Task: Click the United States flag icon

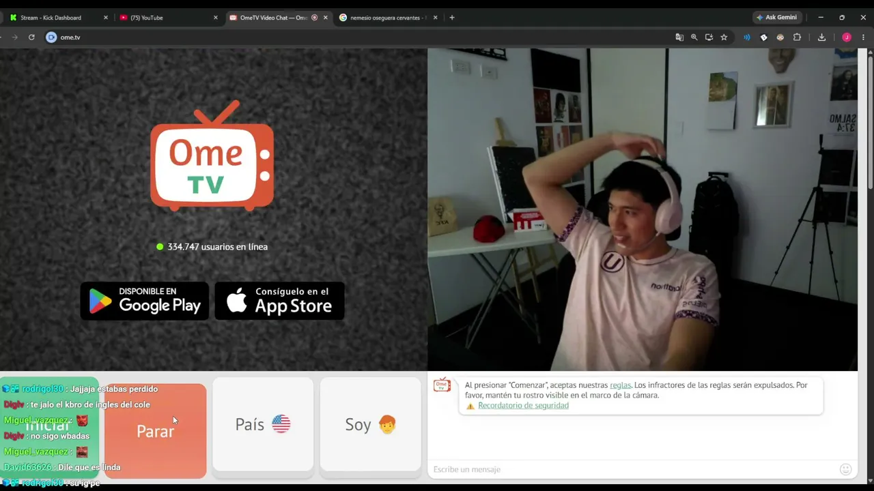Action: coord(281,424)
